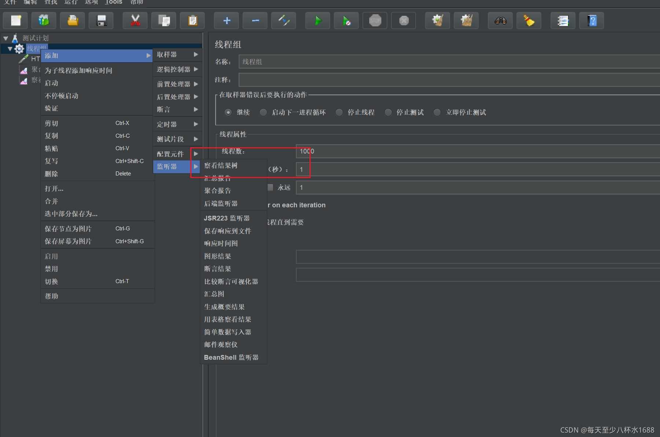
Task: Choose 聚合报告 from listener submenu
Action: [x=217, y=191]
